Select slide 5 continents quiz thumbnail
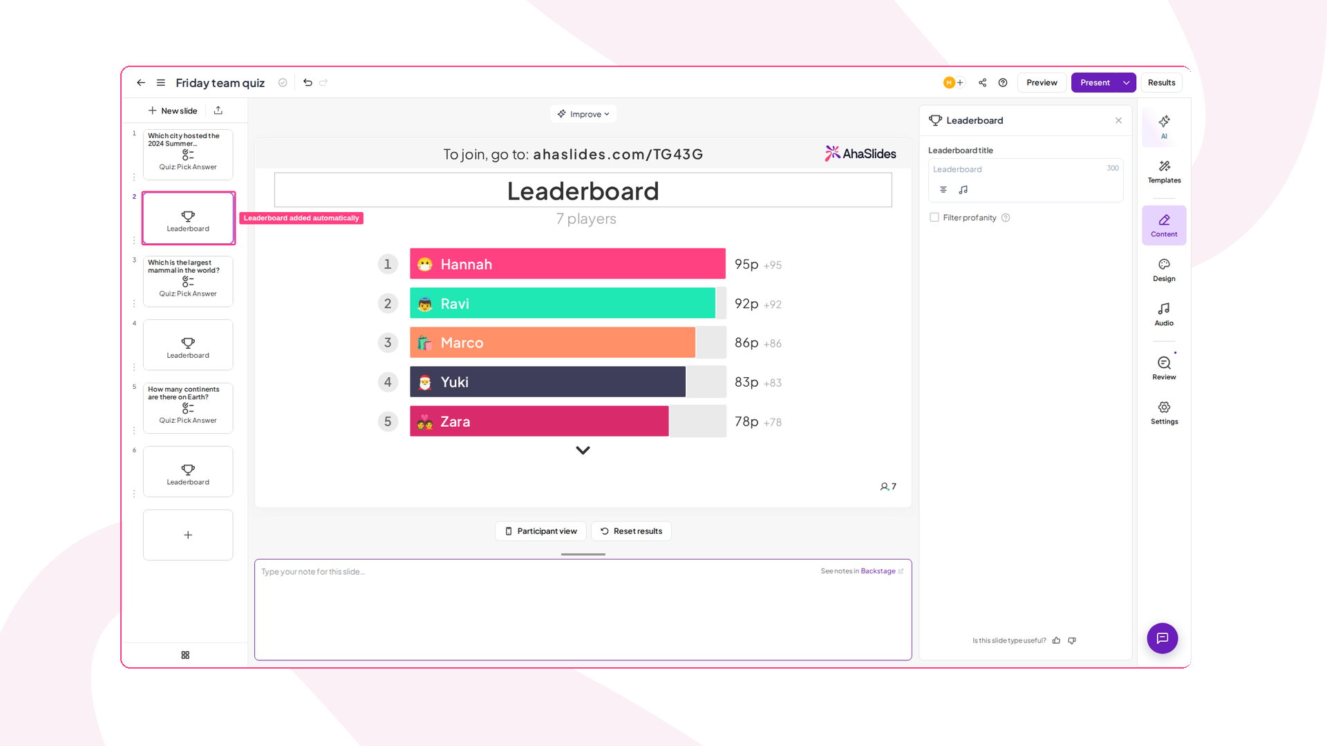 [188, 408]
